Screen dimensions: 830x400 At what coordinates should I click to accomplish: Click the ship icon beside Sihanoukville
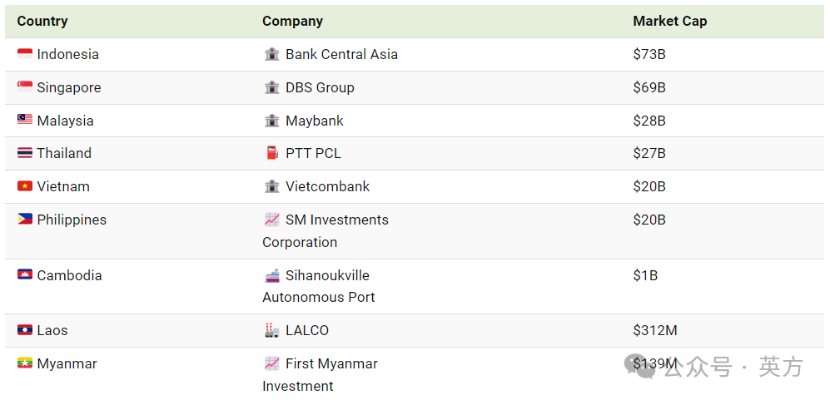tap(271, 275)
